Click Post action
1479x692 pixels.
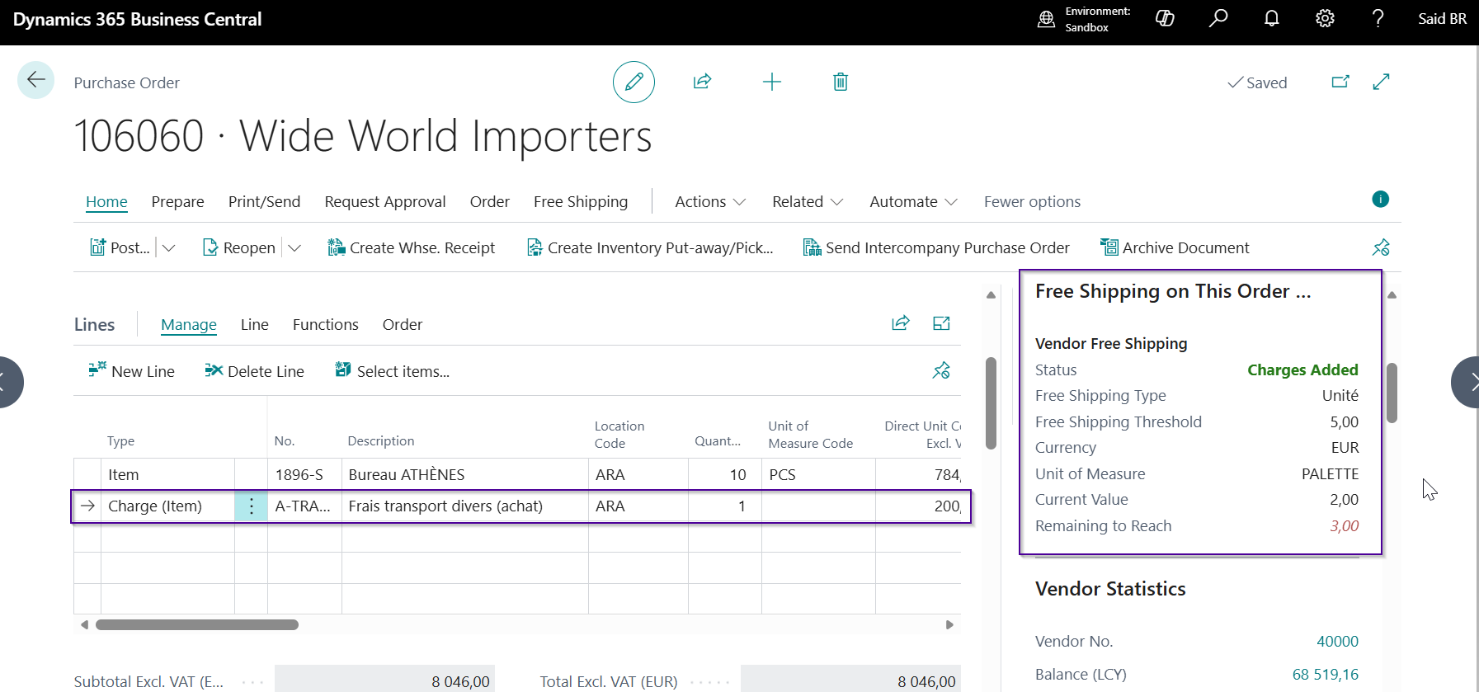(x=120, y=247)
